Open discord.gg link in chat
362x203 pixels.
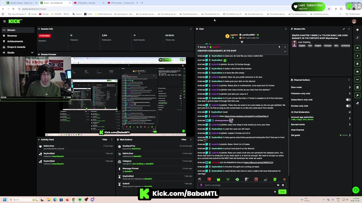tap(258, 162)
